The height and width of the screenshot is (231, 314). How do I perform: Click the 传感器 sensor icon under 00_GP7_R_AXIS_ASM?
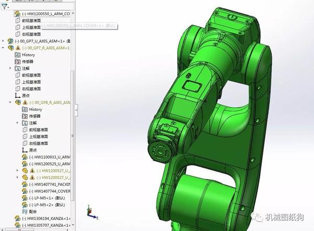(18, 61)
